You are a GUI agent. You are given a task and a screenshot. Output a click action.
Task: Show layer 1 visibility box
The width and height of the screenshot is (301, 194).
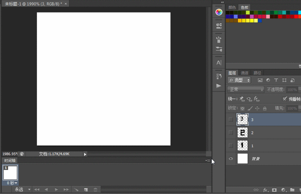[x=231, y=145]
